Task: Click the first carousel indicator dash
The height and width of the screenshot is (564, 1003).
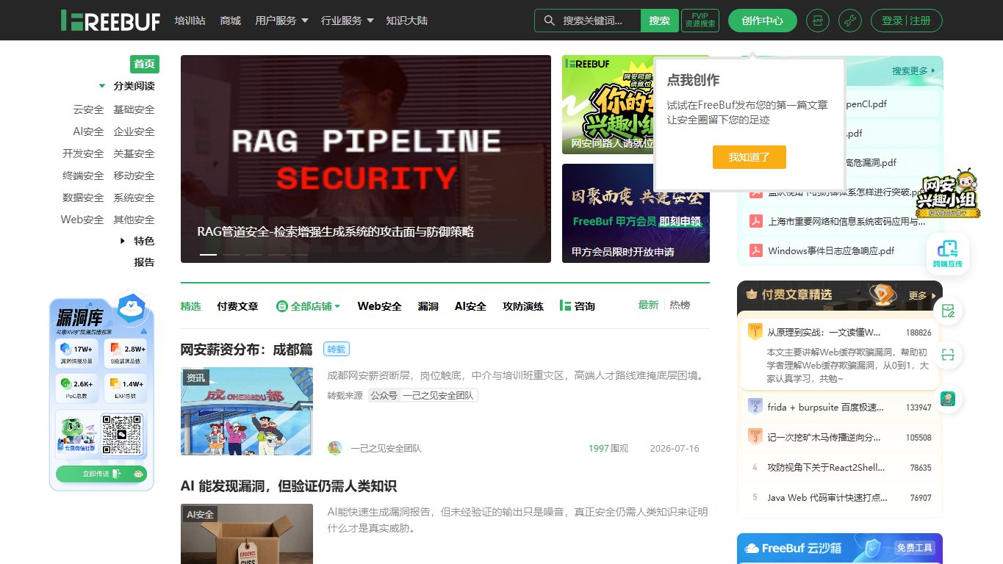Action: [x=208, y=255]
